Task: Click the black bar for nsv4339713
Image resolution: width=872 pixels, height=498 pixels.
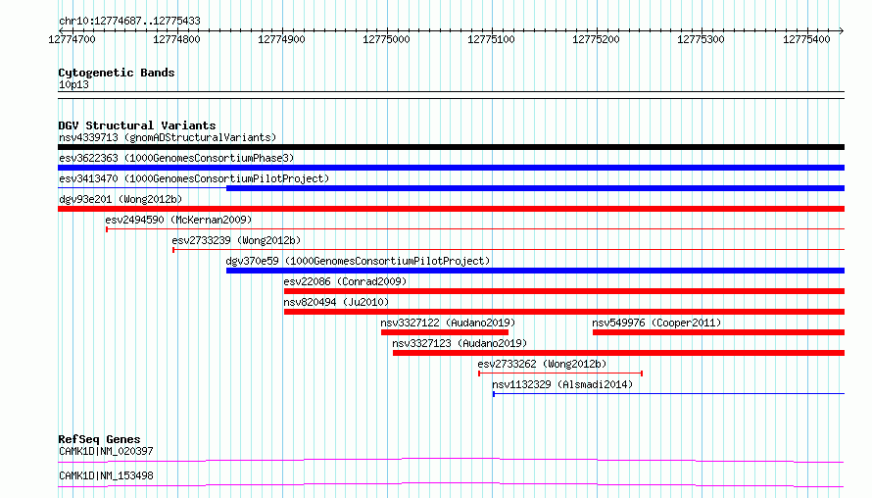Action: point(451,147)
